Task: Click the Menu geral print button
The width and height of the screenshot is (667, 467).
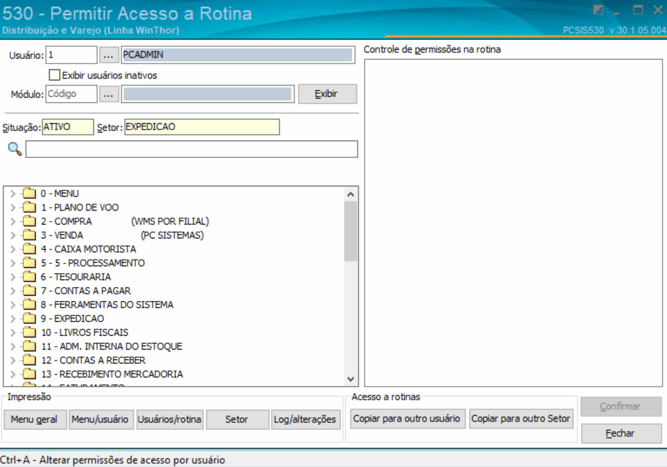Action: coord(35,420)
